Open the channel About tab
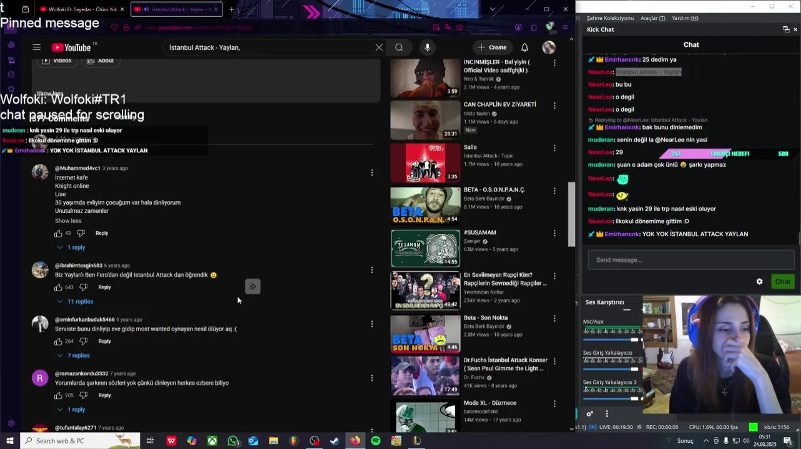This screenshot has width=801, height=449. (x=100, y=60)
